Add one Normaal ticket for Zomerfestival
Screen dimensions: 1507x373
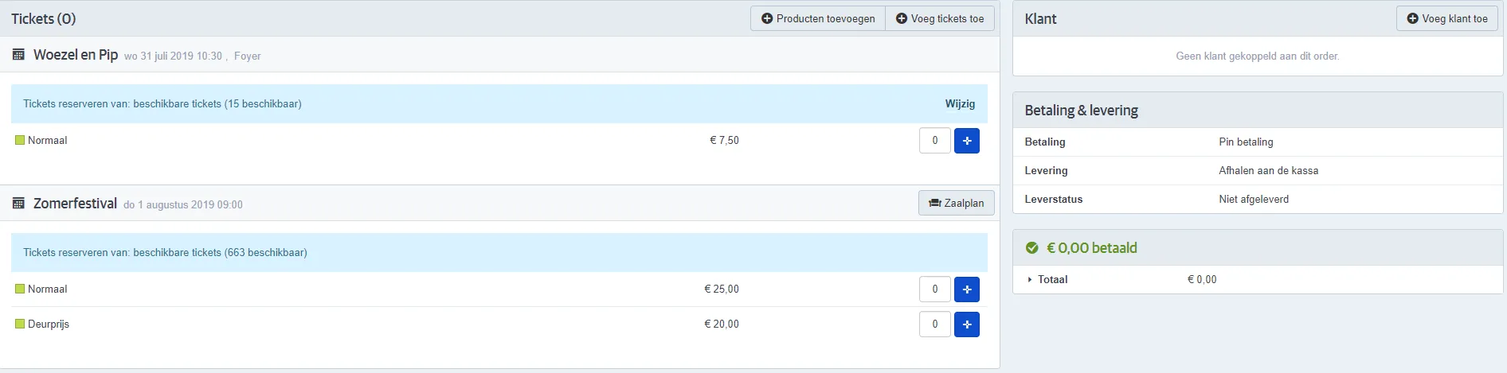[966, 289]
